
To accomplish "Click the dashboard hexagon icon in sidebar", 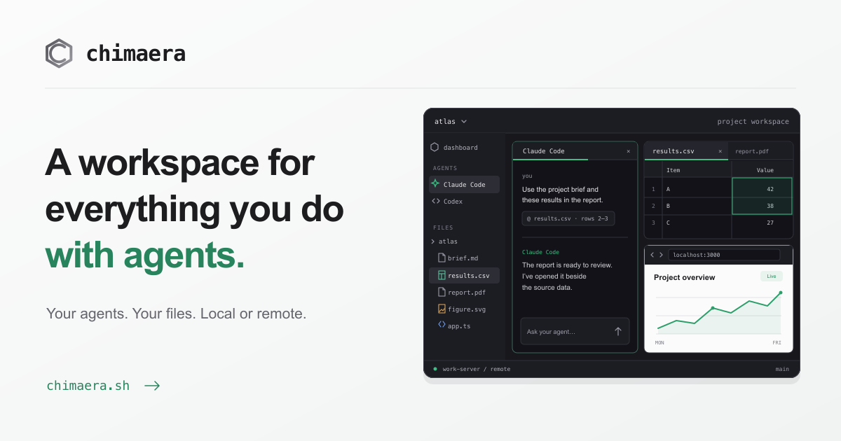I will [435, 147].
